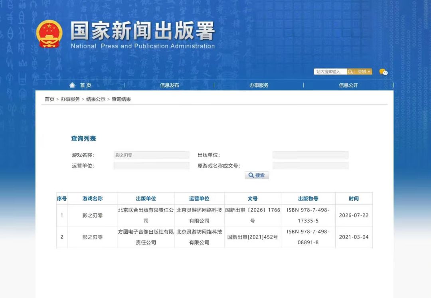Click ISBN 978-7-498-08891-8 cell
Screen dimensions: 431x298
coord(308,237)
